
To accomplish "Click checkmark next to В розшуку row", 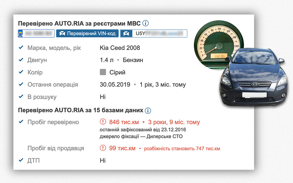I will click(21, 96).
